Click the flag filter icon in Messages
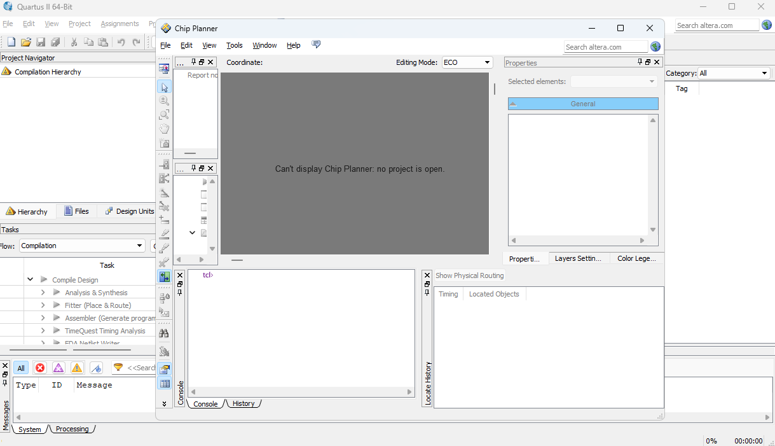 click(x=96, y=368)
